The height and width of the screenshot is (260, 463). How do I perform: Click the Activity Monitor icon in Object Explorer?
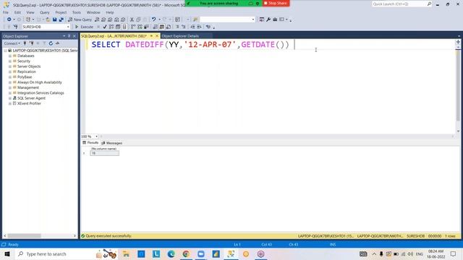point(57,43)
